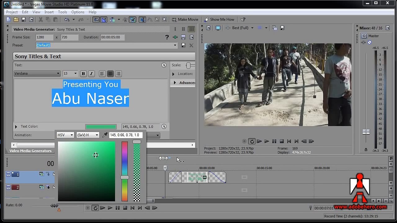This screenshot has height=223, width=397.
Task: Open the Options menu
Action: pyautogui.click(x=78, y=12)
